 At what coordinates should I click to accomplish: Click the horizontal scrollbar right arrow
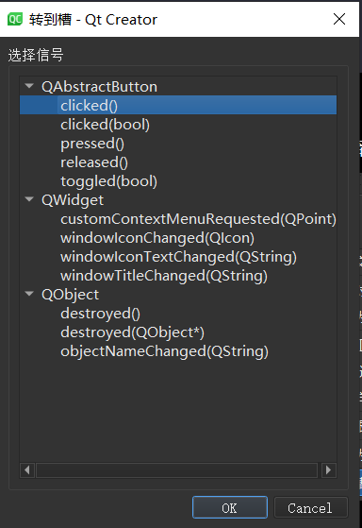click(328, 469)
